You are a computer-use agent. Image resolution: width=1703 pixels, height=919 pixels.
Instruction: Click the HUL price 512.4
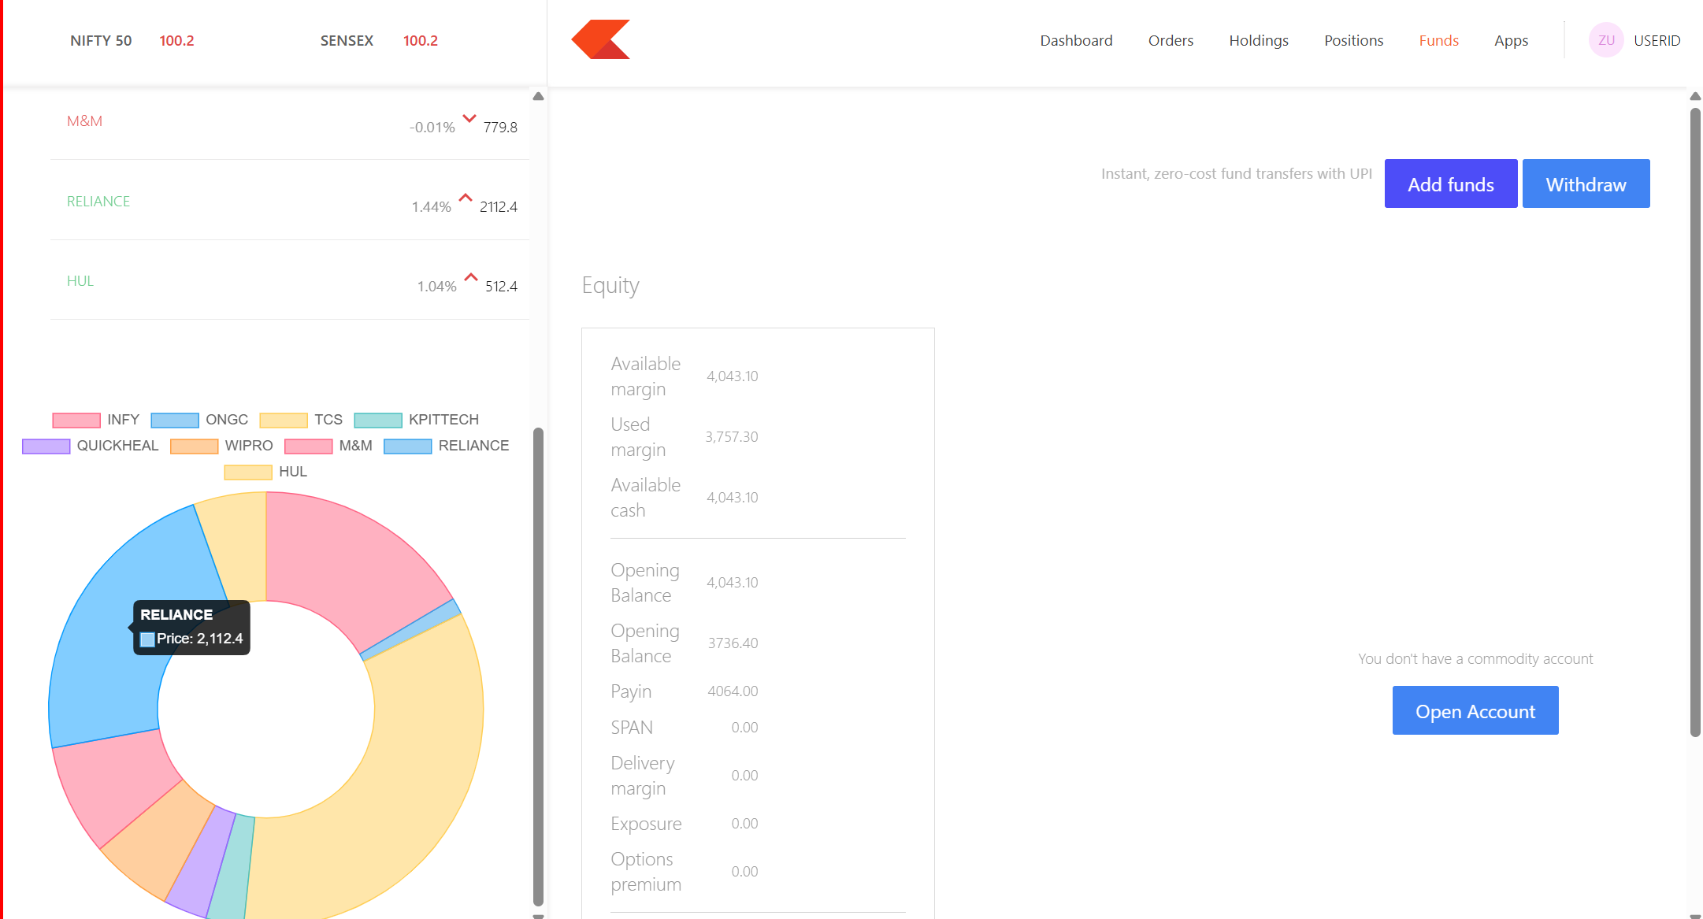[501, 287]
